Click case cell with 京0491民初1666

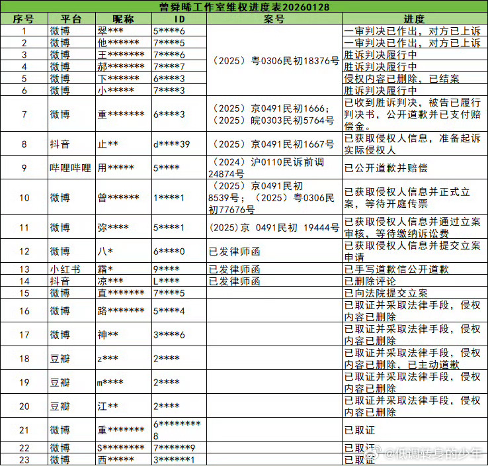pos(273,114)
